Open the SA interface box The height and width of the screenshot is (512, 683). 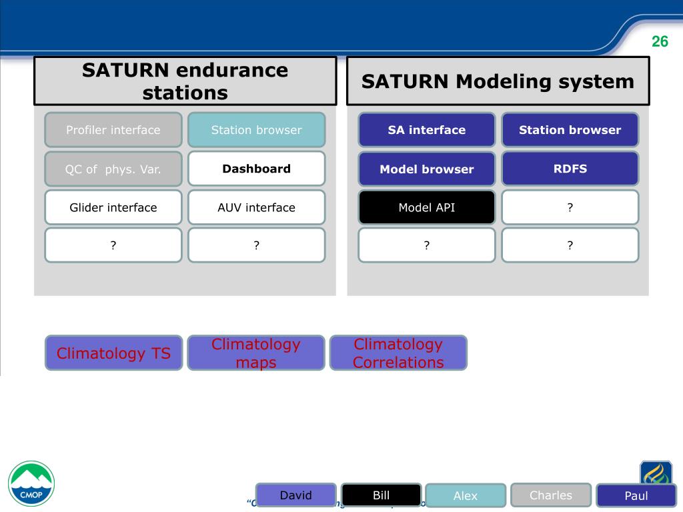coord(427,130)
